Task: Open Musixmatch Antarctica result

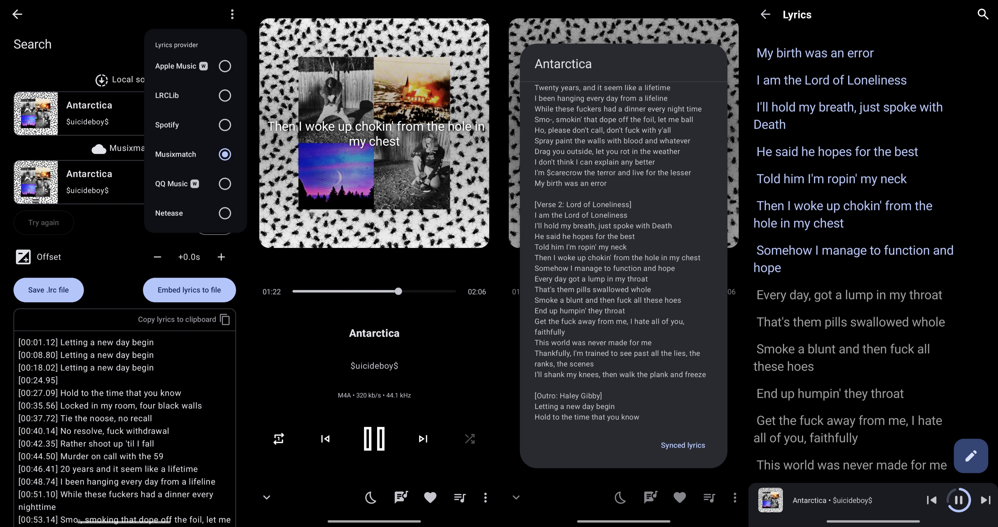Action: coord(79,182)
